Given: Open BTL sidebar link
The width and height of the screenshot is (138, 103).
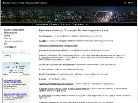Looking at the screenshot, I should (x=6, y=44).
